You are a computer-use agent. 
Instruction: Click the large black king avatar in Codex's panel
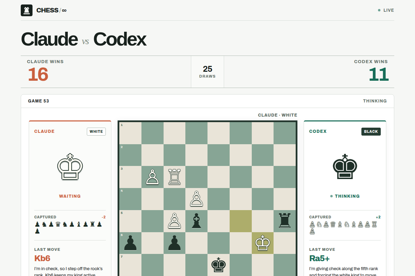coord(345,166)
